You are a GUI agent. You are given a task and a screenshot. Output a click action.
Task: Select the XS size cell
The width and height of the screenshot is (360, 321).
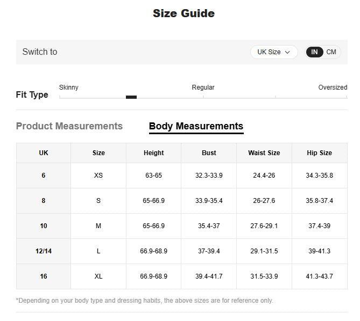click(98, 176)
